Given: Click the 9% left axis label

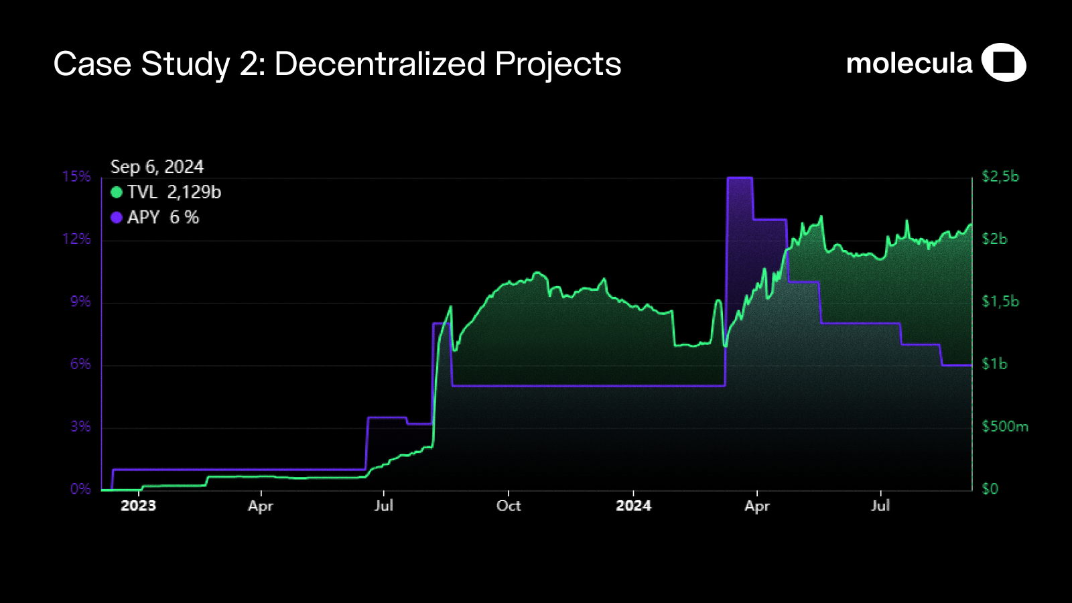Looking at the screenshot, I should coord(80,301).
